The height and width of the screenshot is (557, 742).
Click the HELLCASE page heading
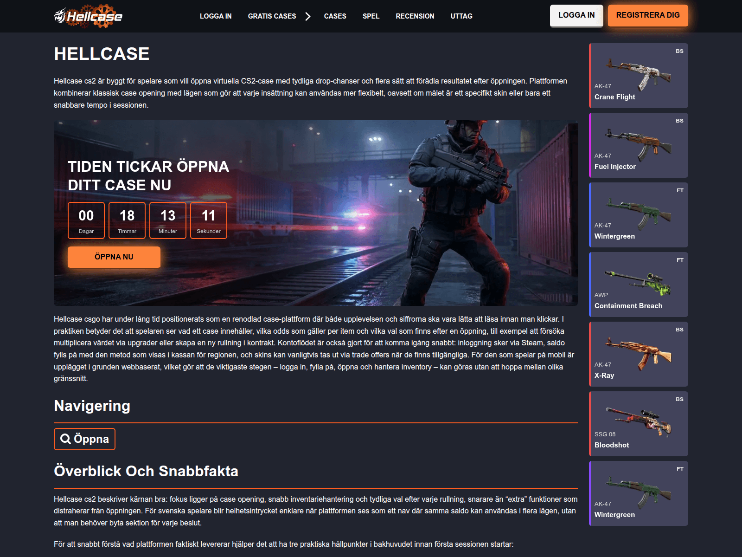[x=102, y=54]
